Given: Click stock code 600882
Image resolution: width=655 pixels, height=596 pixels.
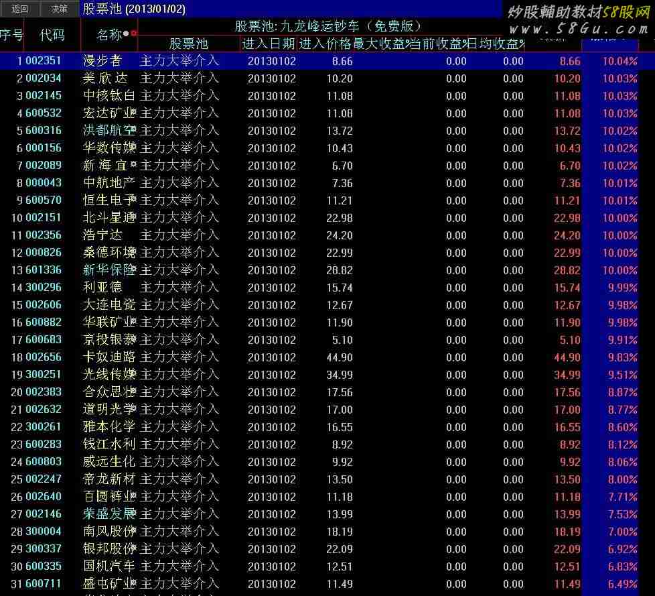Looking at the screenshot, I should pos(44,322).
